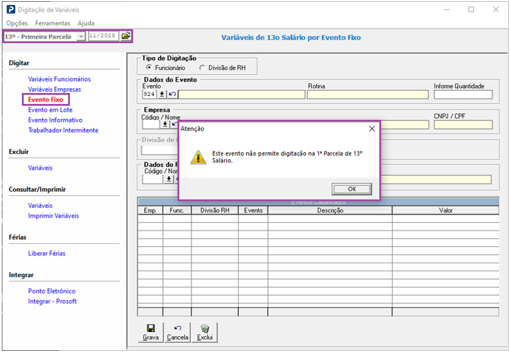Select the Funcionário radio button
Image resolution: width=510 pixels, height=352 pixels.
(149, 67)
